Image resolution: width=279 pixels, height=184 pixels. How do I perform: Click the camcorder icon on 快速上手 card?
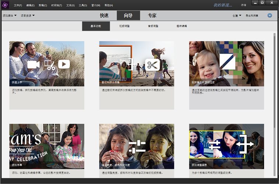click(33, 65)
